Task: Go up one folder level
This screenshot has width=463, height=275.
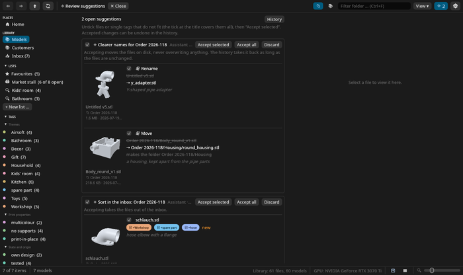Action: 34,6
